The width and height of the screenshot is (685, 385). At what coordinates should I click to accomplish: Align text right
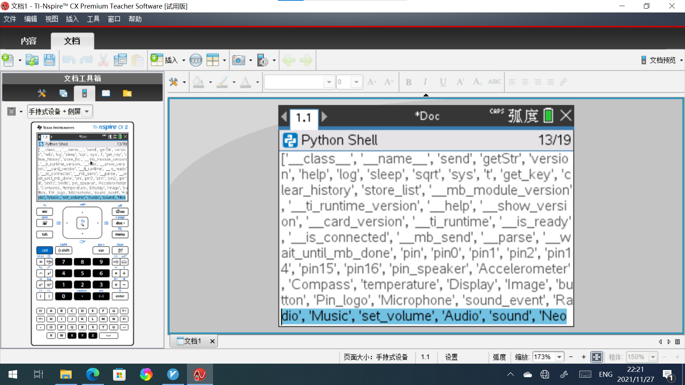point(538,82)
